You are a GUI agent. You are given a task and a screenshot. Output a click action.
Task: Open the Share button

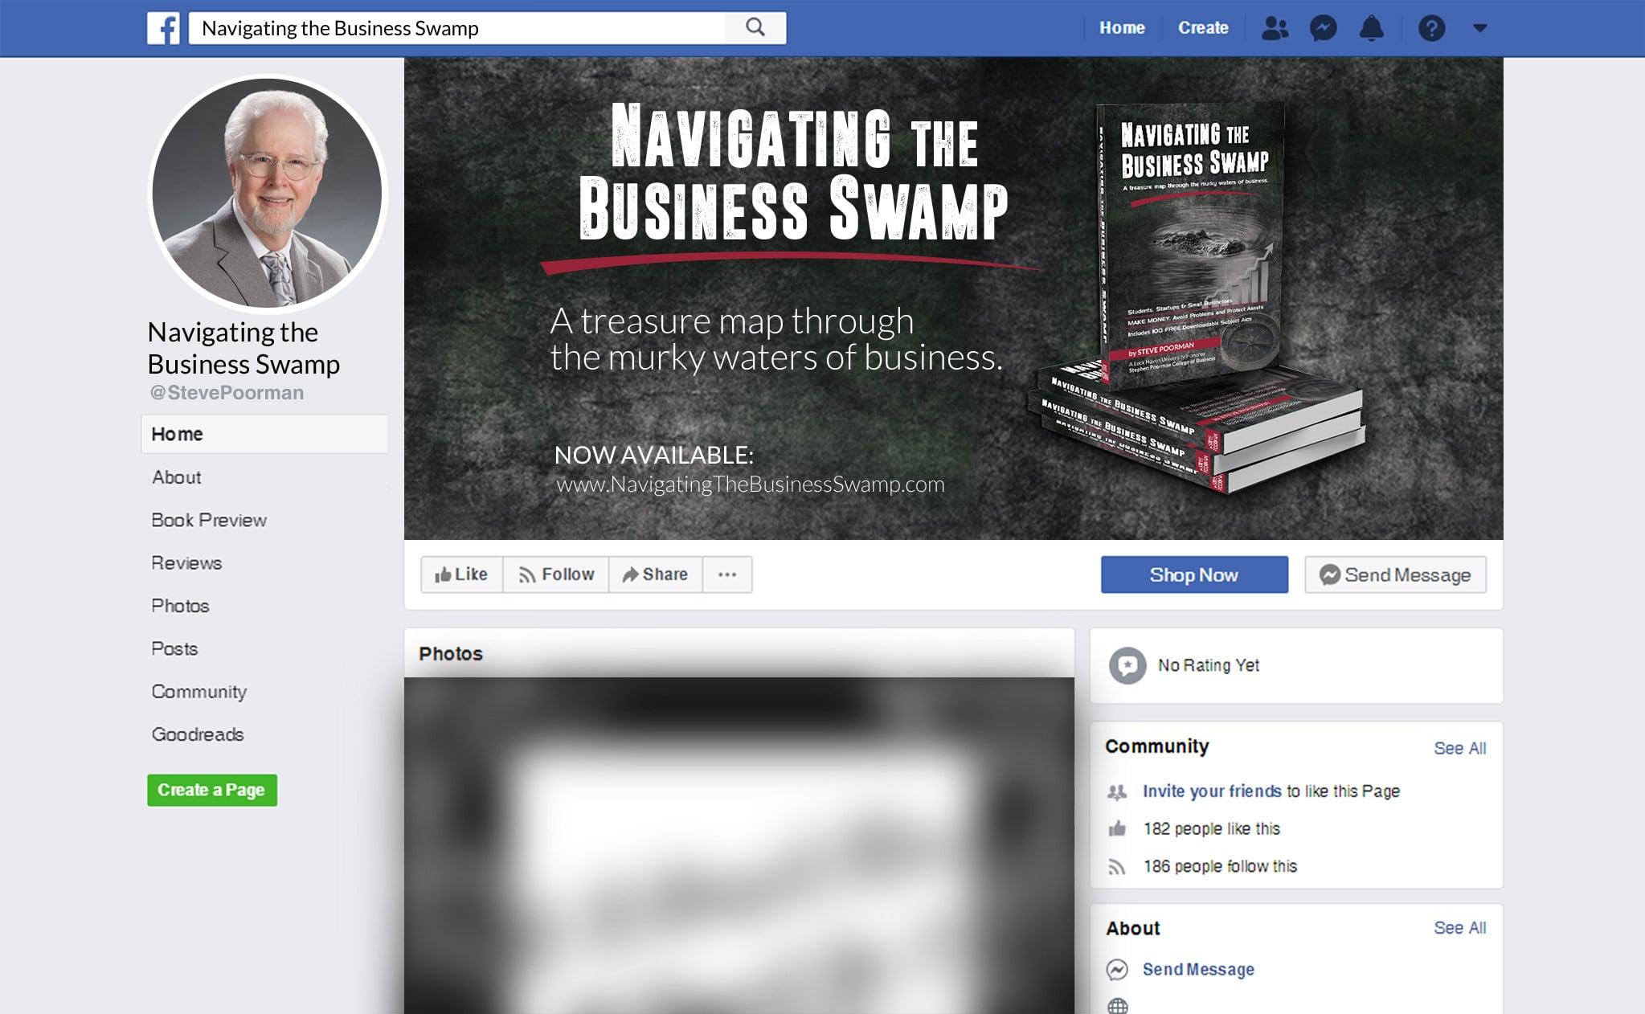pos(656,574)
